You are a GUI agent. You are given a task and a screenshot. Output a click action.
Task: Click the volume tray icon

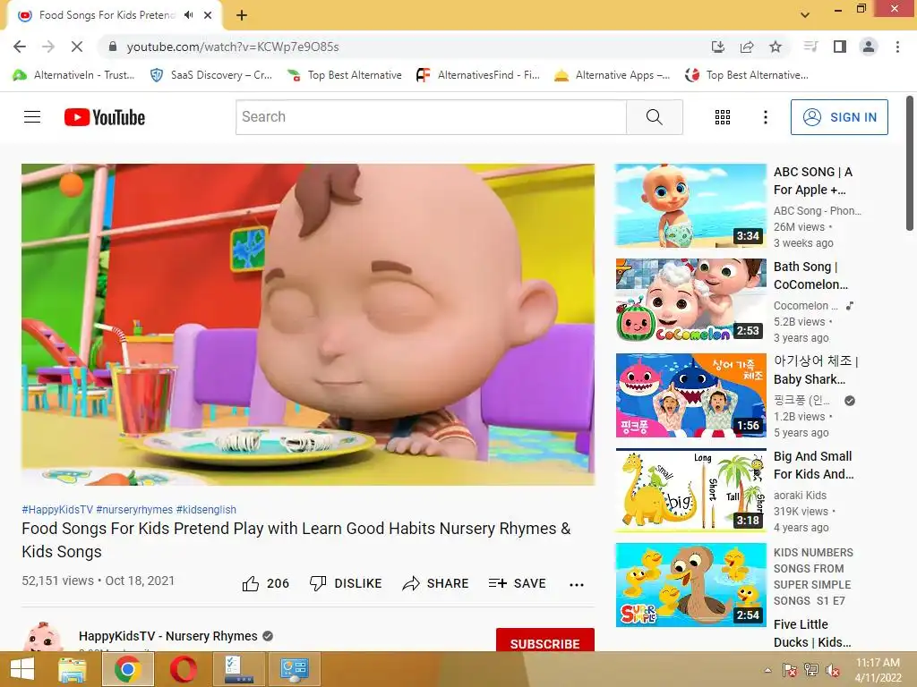click(x=833, y=670)
